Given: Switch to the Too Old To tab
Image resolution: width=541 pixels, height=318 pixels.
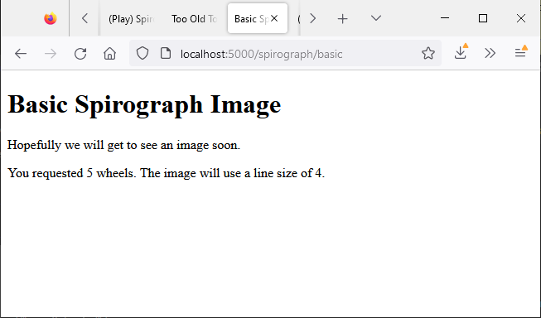Looking at the screenshot, I should [194, 18].
